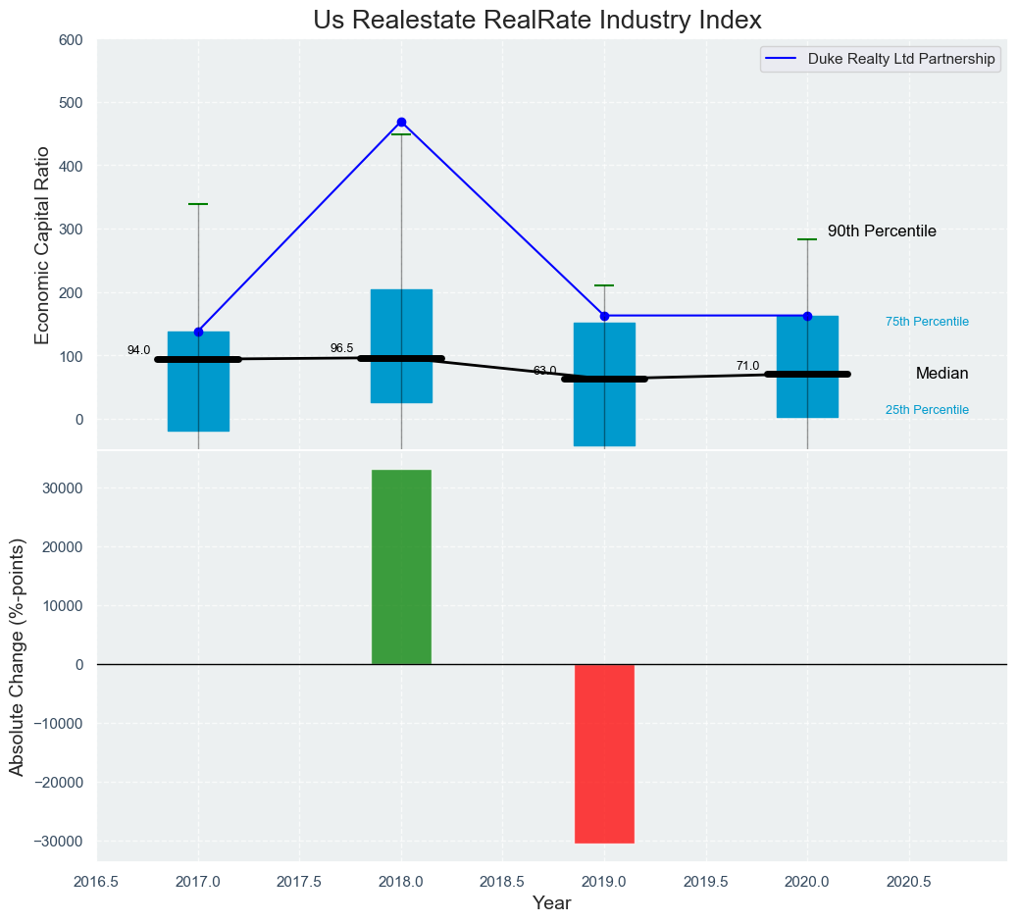Click the Duke Realty Ltd Partnership legend entry
Image resolution: width=1018 pixels, height=922 pixels.
tap(901, 59)
